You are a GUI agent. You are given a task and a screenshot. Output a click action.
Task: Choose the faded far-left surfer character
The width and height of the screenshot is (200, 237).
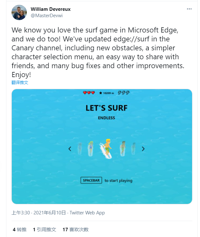80,148
